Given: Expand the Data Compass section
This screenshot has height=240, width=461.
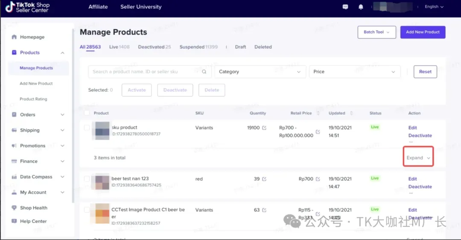Looking at the screenshot, I should pyautogui.click(x=62, y=177).
